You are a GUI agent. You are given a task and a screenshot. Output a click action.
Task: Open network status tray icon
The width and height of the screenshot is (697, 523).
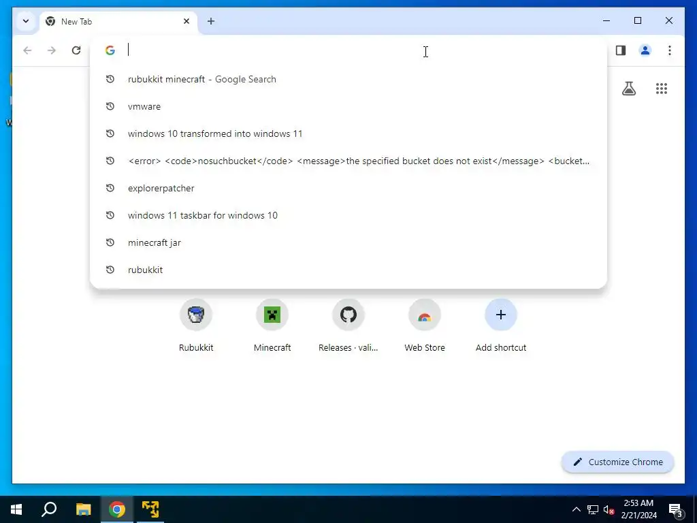593,509
